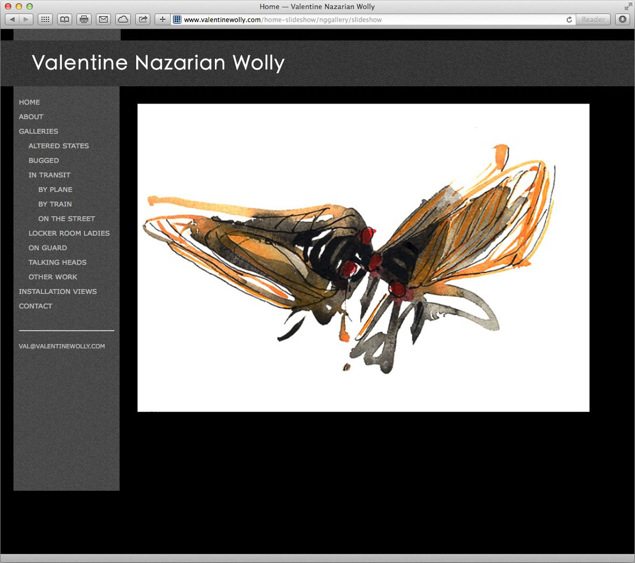
Task: Open the Share menu icon
Action: pyautogui.click(x=143, y=19)
